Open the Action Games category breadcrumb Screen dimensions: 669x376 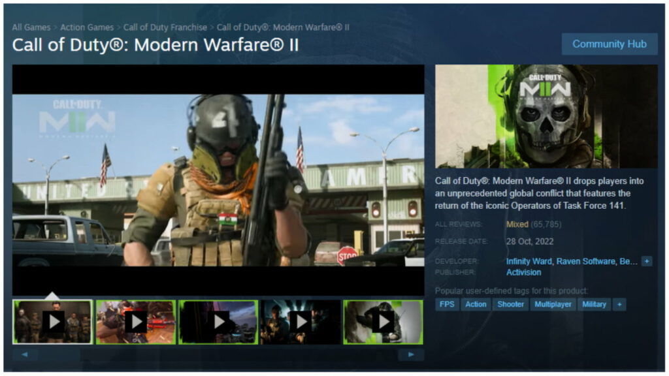86,27
